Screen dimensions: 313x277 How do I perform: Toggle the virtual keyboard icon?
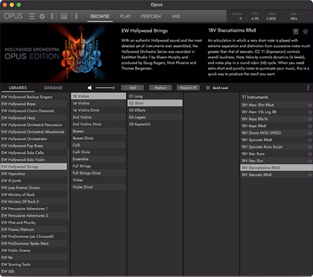pyautogui.click(x=64, y=16)
